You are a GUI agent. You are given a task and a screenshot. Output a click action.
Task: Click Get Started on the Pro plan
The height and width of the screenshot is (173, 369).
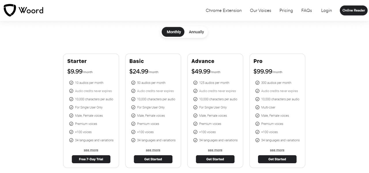coord(277,159)
